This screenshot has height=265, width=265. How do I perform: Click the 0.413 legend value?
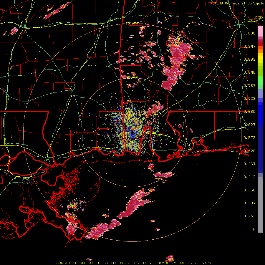coord(249,177)
